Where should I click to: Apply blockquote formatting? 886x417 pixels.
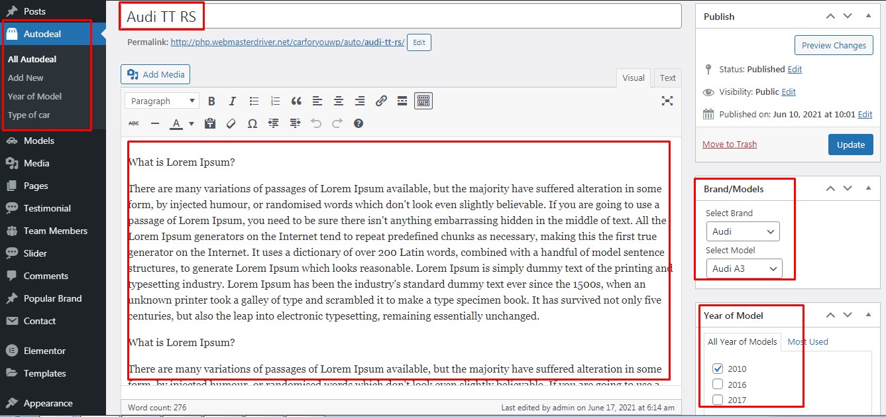296,101
